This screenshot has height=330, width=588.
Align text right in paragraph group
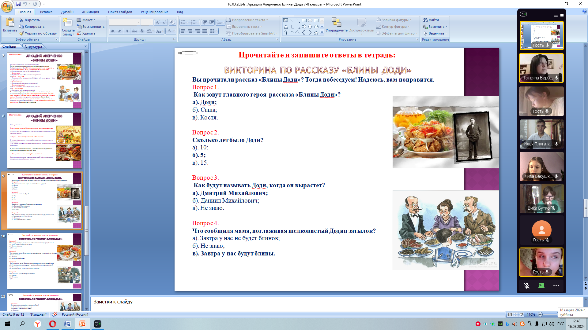click(x=198, y=31)
